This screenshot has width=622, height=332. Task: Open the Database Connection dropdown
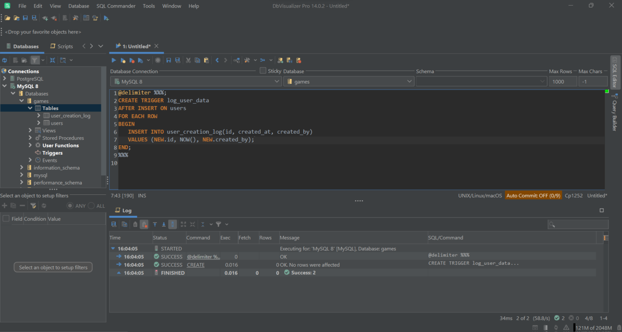(x=277, y=81)
